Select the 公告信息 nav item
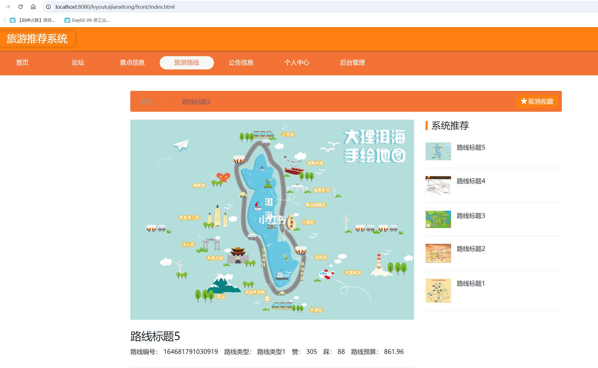Screen dimensions: 598x368 241,63
